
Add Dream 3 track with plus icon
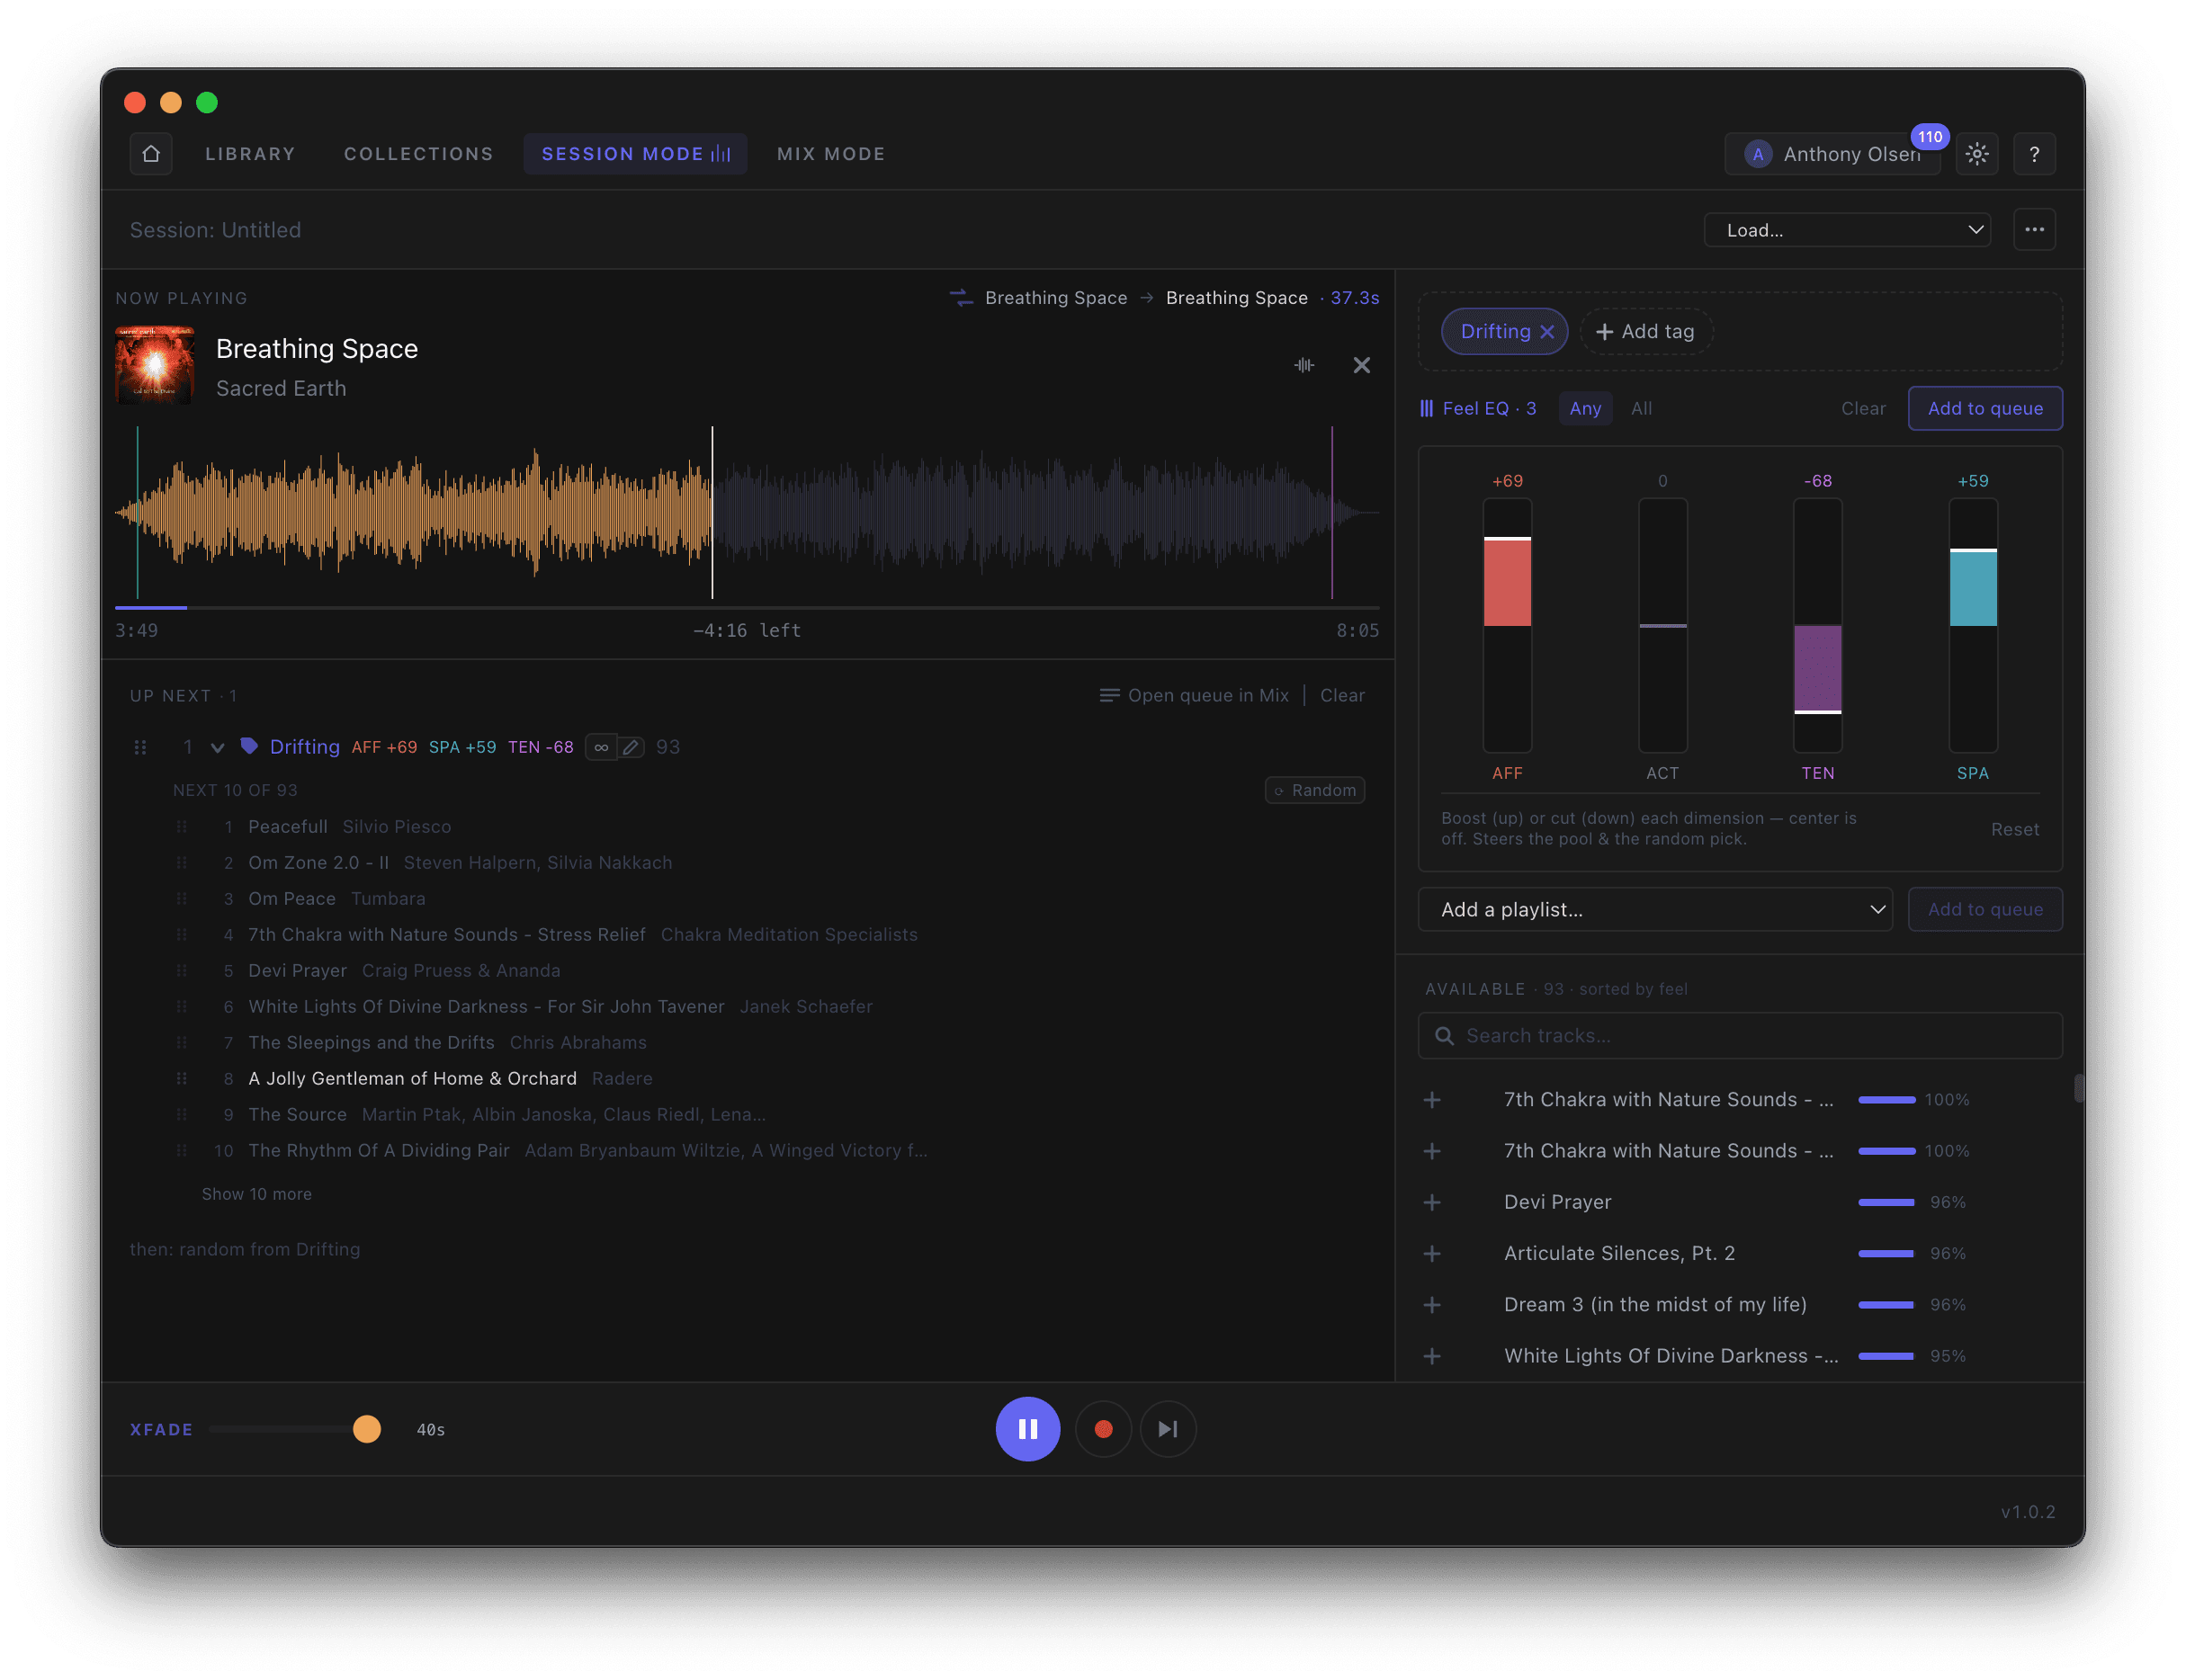[1431, 1304]
